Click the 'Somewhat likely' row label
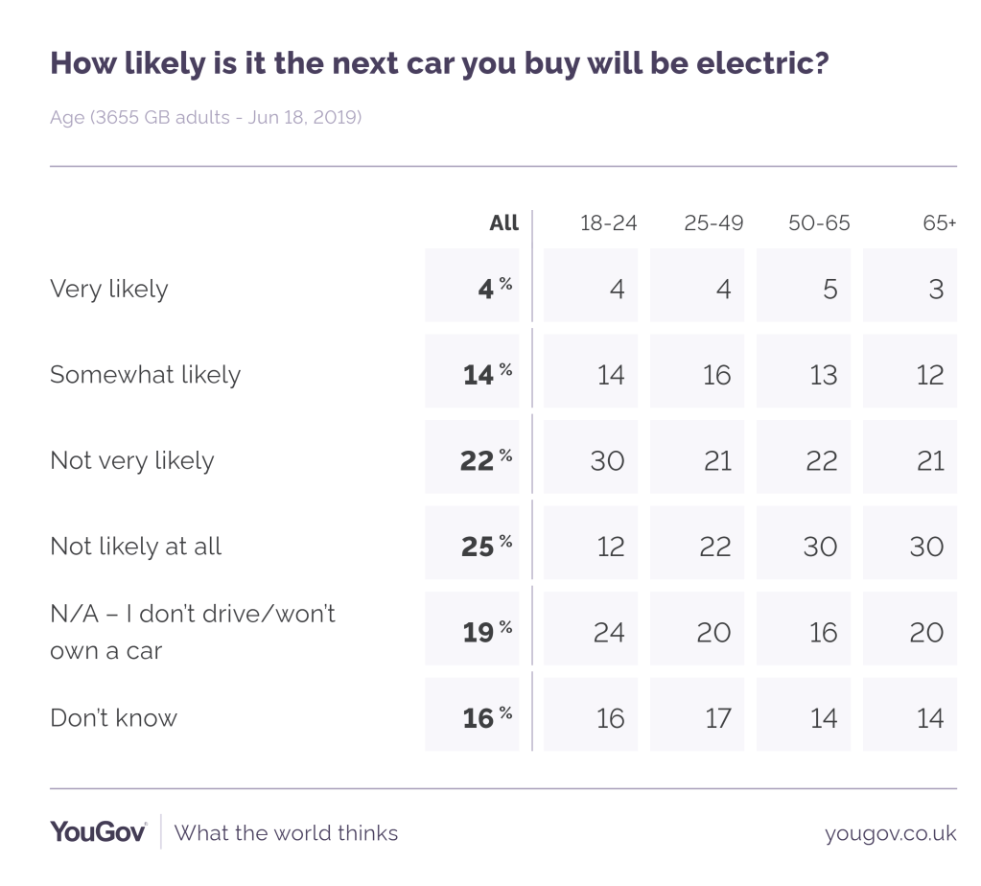Screen dimensions: 981x886 (x=145, y=374)
